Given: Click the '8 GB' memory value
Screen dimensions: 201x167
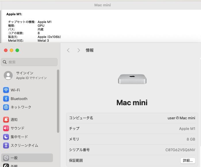Looking at the screenshot, I should (x=191, y=139).
